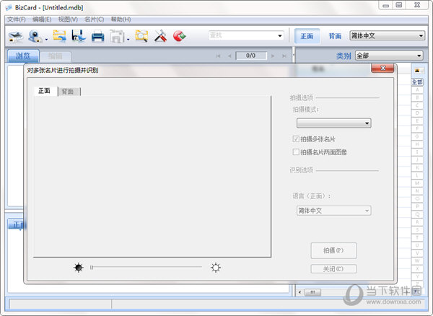Click the folder with magnifier search icon

click(x=141, y=36)
